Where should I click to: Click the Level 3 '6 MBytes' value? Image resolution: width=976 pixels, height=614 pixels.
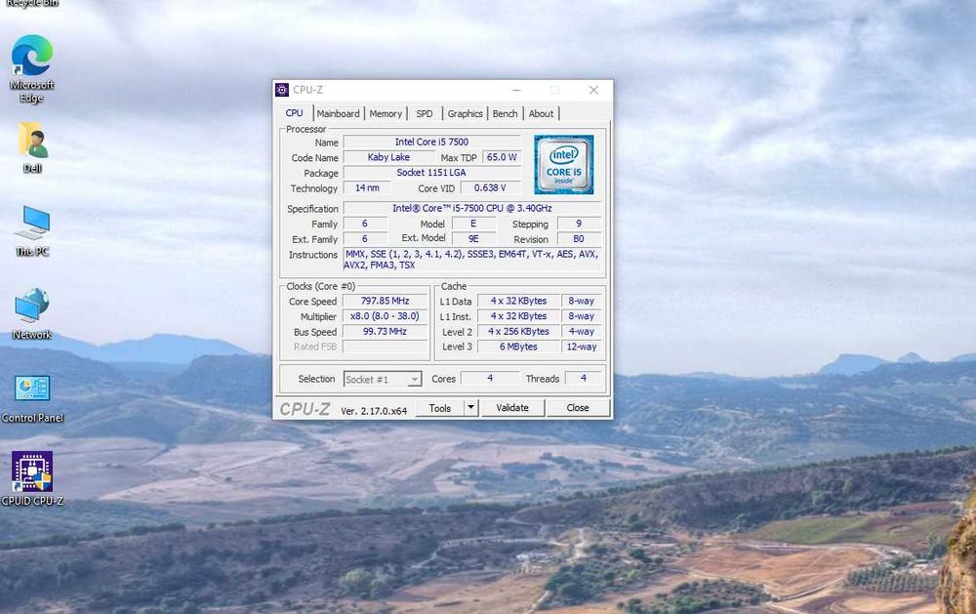click(518, 347)
